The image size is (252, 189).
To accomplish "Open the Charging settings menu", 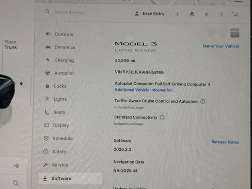I will (60, 60).
